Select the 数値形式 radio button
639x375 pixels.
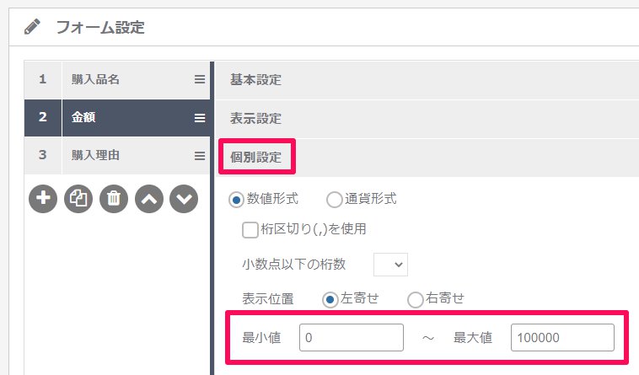(236, 200)
